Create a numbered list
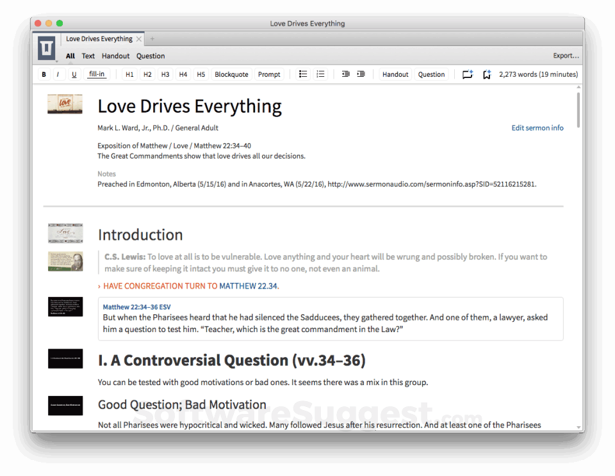The height and width of the screenshot is (476, 615). tap(320, 74)
